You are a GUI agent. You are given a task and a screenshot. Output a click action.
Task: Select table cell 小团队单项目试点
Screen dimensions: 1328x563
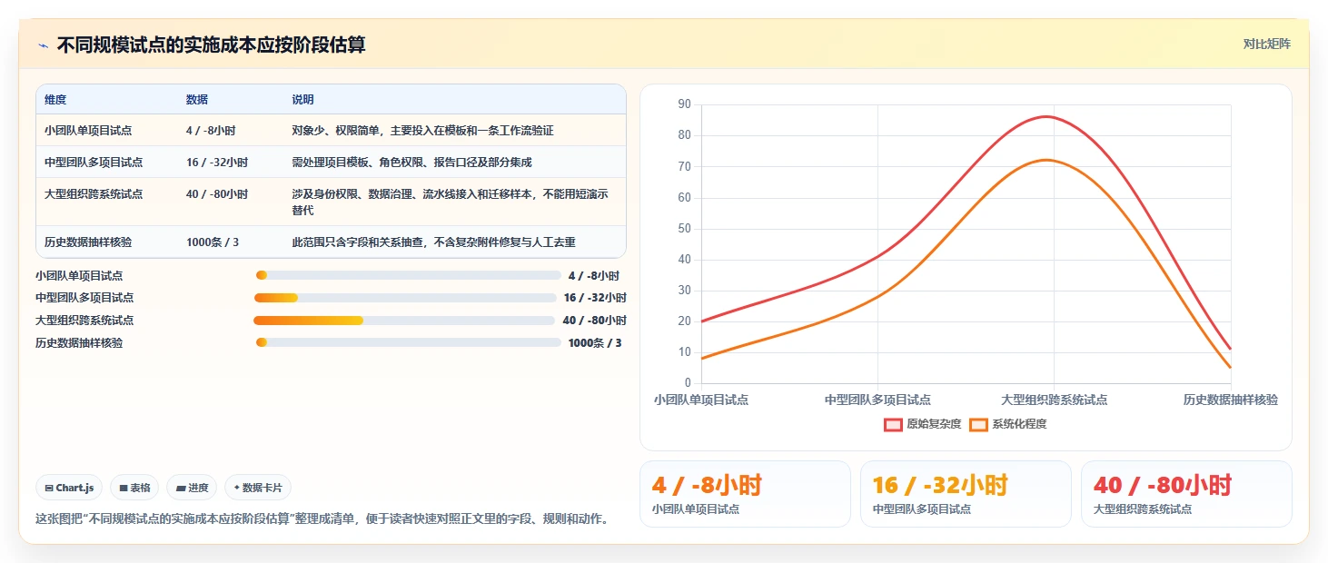88,131
